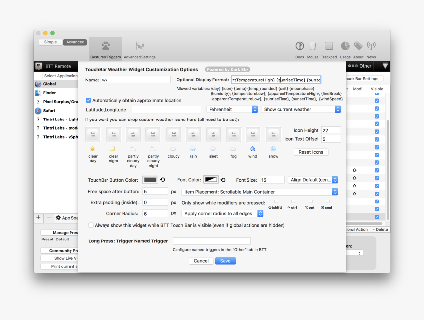Open About tag icon
The height and width of the screenshot is (320, 424).
click(x=358, y=46)
